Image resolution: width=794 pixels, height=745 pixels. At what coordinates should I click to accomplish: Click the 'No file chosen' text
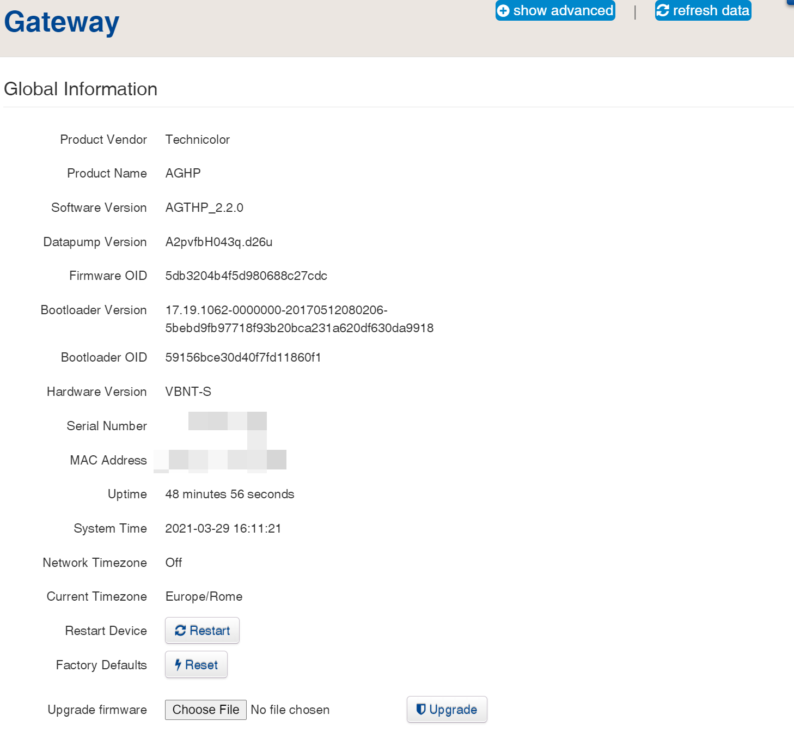(x=290, y=710)
